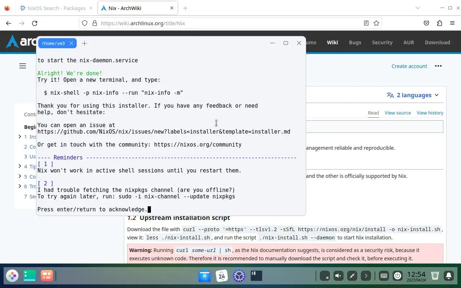Click the Create account link
This screenshot has height=288, width=461.
pos(409,66)
